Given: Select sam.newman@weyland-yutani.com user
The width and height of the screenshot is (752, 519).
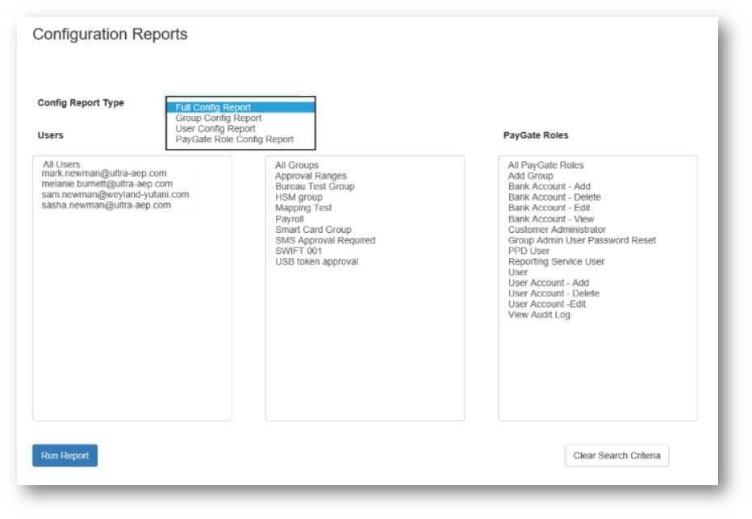Looking at the screenshot, I should 115,194.
